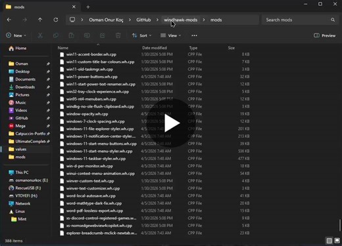Click the Share icon in toolbar
Screen dimensions: 342x246
tap(103, 35)
